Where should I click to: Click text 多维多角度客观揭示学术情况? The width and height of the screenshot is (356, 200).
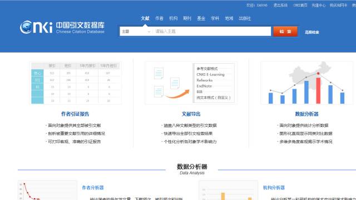pyautogui.click(x=306, y=142)
